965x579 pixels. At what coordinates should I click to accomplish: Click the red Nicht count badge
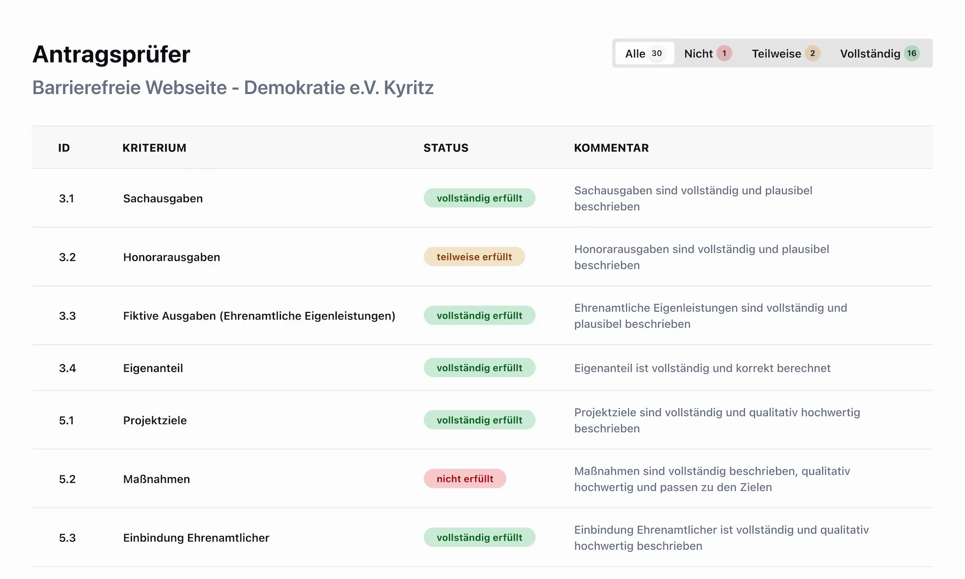[x=724, y=54]
